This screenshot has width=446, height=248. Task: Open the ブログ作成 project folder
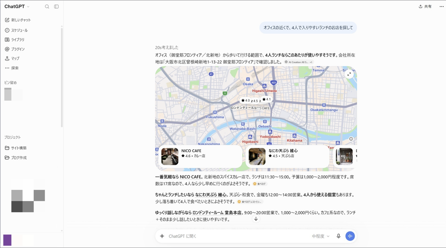[16, 158]
